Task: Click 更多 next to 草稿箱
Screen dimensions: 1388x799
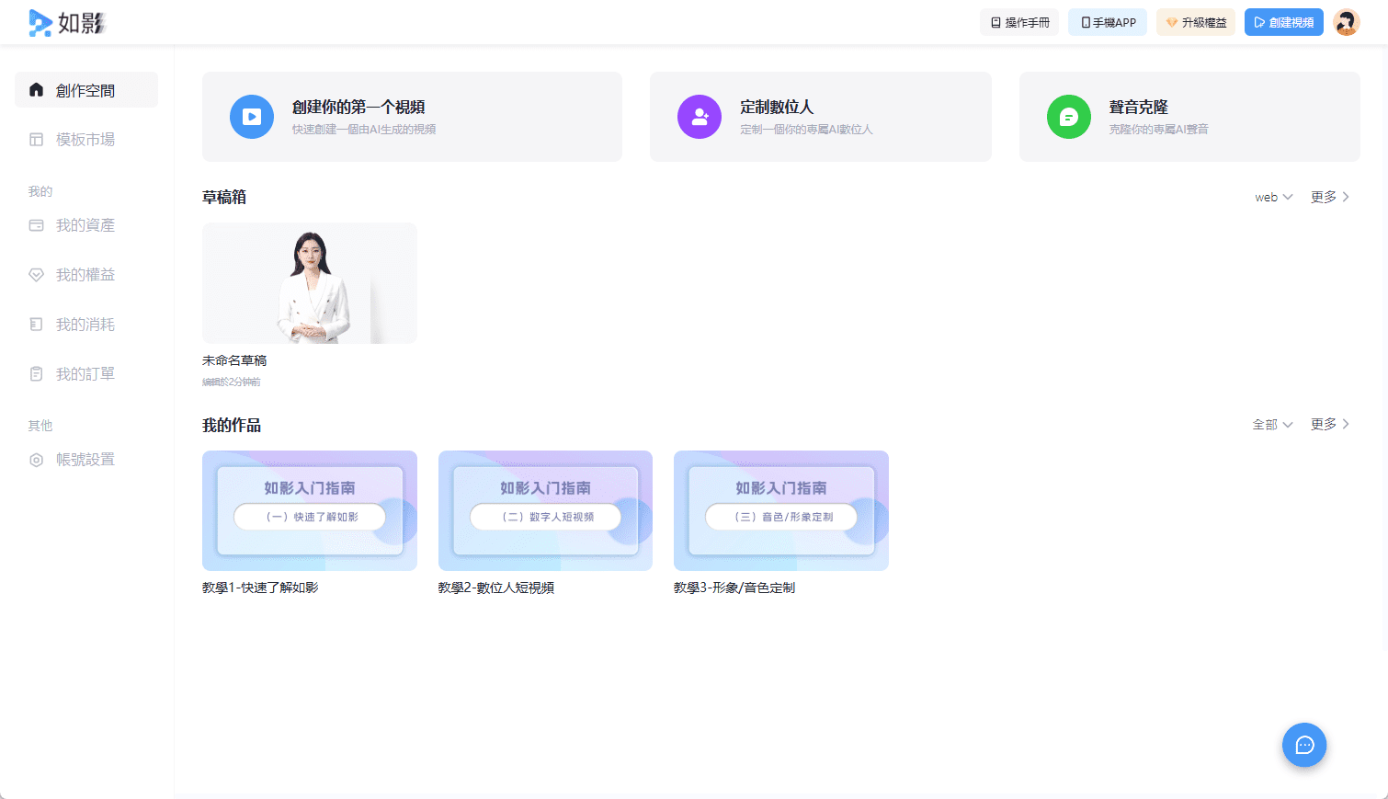Action: (x=1330, y=197)
